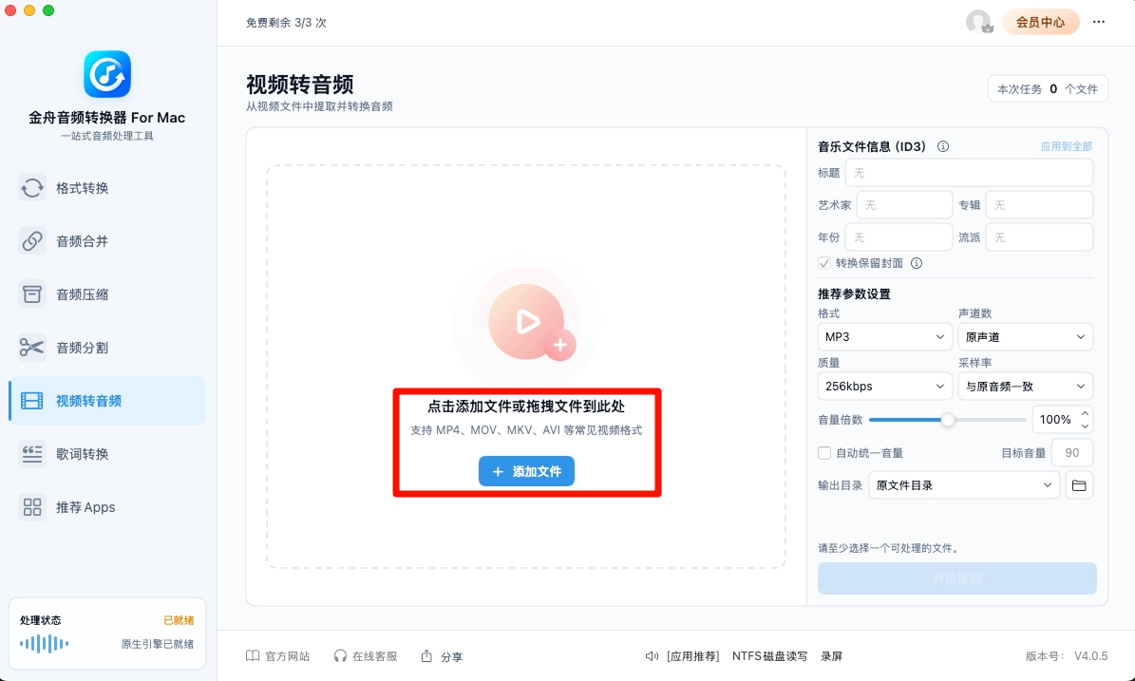This screenshot has height=681, width=1135.
Task: Switch to the 音频合并 section
Action: (x=107, y=241)
